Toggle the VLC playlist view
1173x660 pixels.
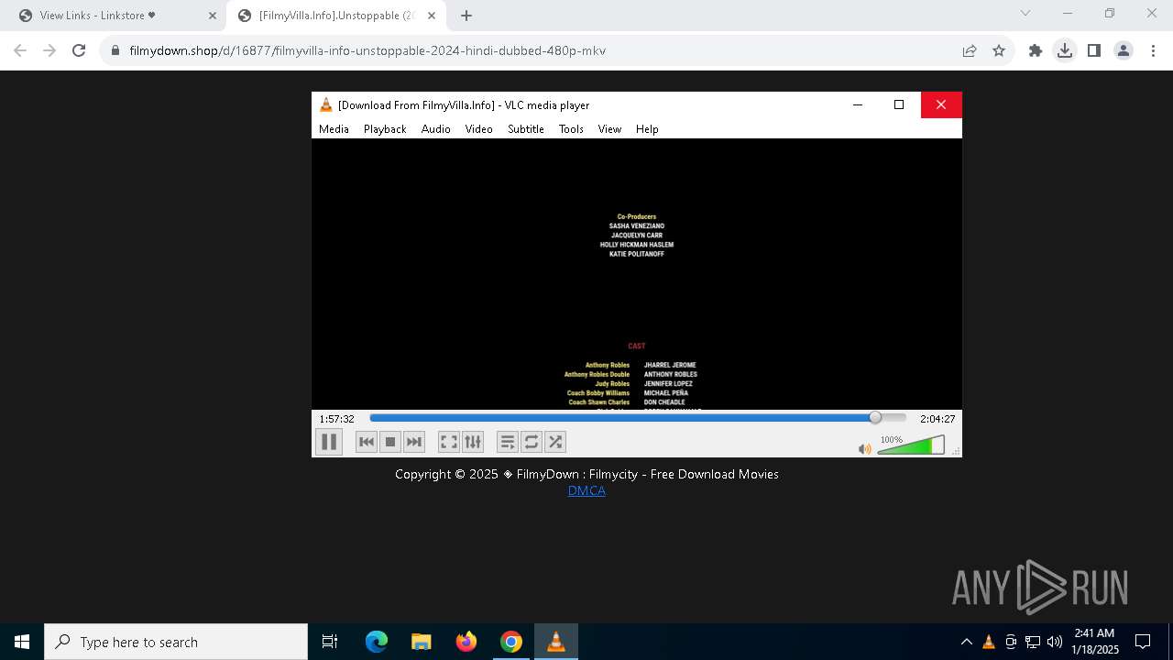point(508,442)
